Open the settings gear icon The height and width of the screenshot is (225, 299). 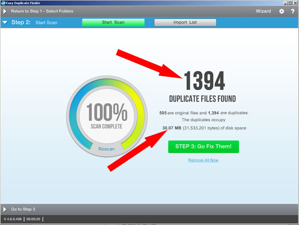[x=282, y=11]
